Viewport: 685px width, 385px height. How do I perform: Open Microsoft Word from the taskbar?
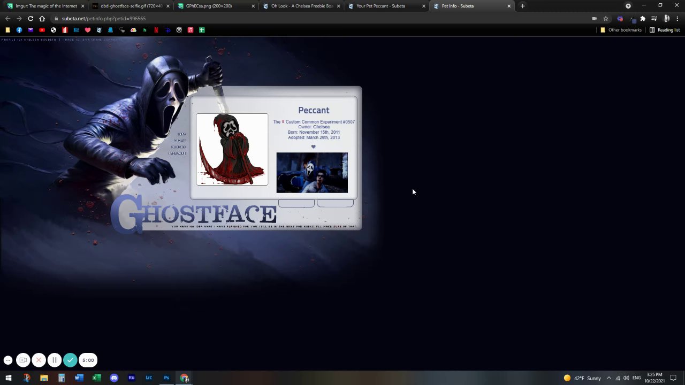click(x=79, y=378)
